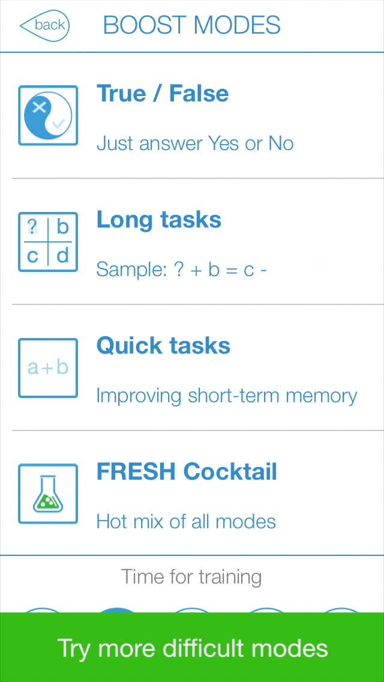This screenshot has height=682, width=384.
Task: Tap the Sample: ? + b = c - text
Action: coord(181,270)
